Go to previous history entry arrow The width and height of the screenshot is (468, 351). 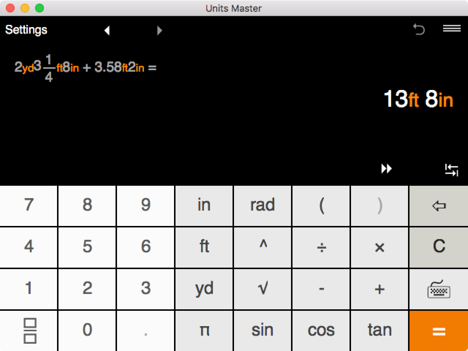coord(107,30)
